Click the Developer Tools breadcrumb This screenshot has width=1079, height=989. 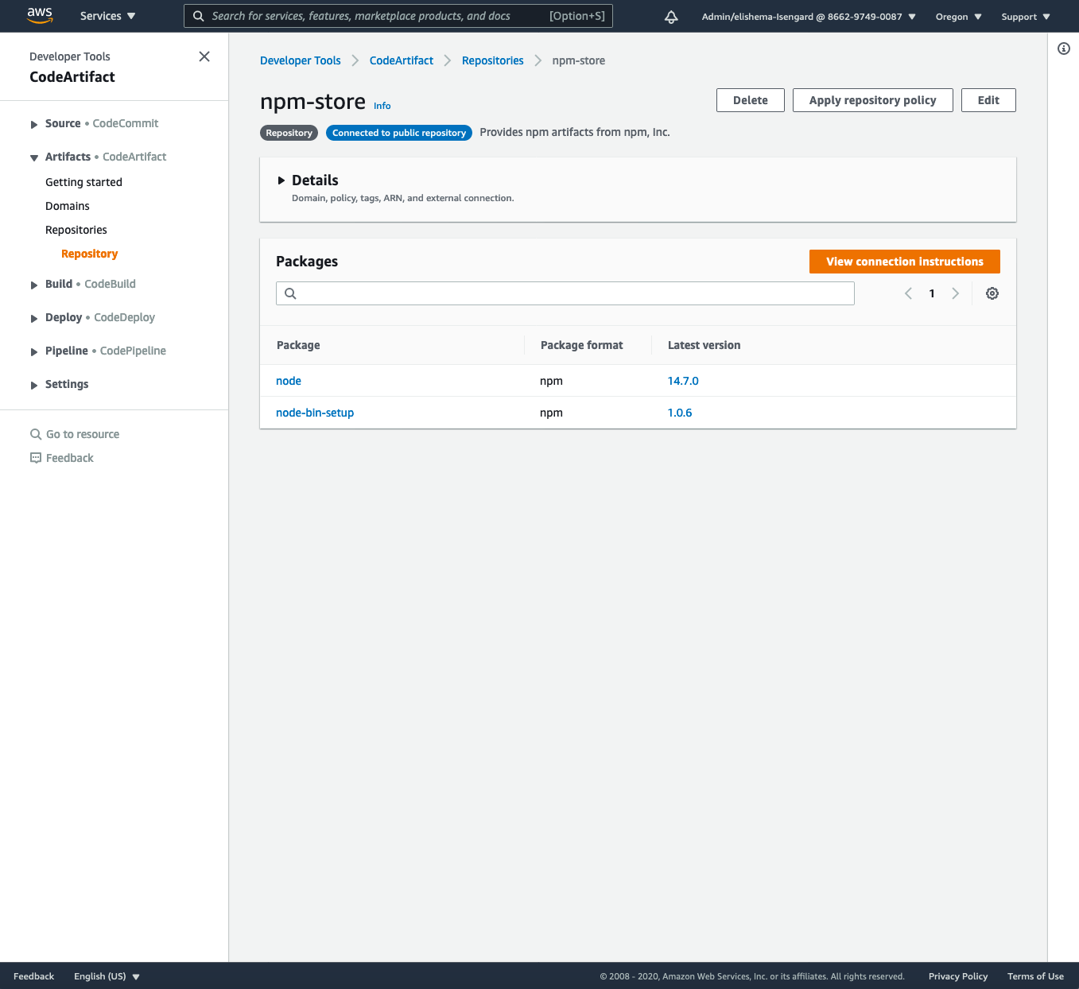point(301,60)
